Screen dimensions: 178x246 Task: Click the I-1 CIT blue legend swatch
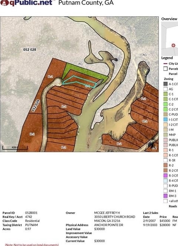[165, 119]
